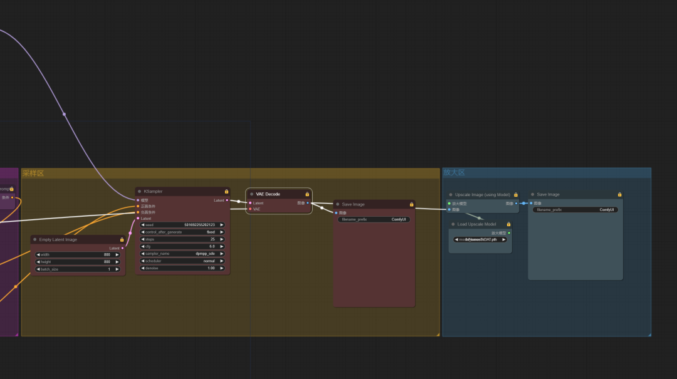This screenshot has height=379, width=677.
Task: Select the Load Upscale Model node title
Action: pos(476,224)
